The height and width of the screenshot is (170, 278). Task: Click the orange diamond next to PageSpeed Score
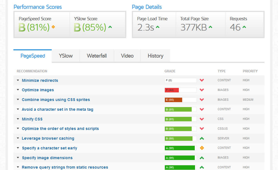53,27
